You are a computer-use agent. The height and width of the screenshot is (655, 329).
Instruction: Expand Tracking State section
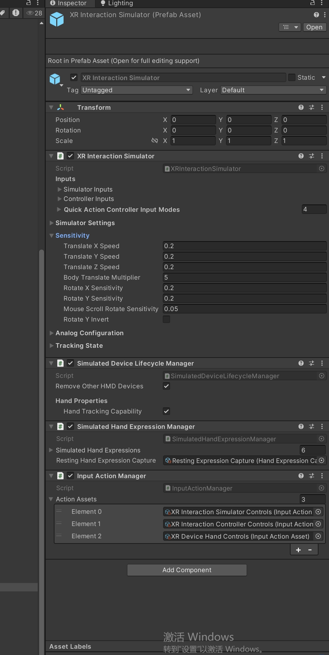51,346
